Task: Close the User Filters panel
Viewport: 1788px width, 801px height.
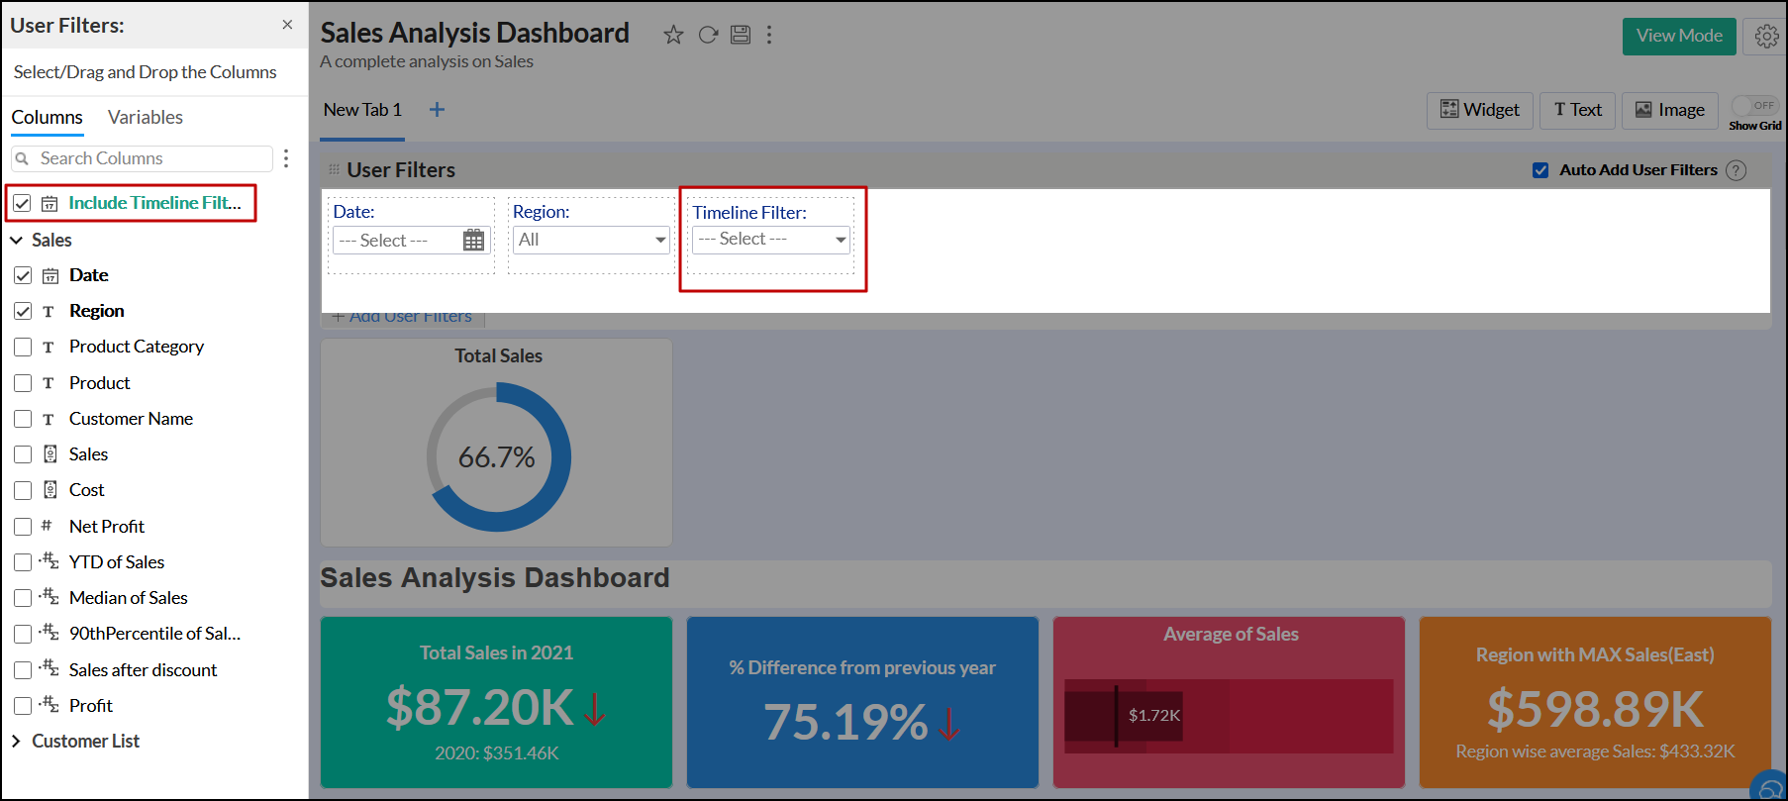Action: click(x=287, y=25)
